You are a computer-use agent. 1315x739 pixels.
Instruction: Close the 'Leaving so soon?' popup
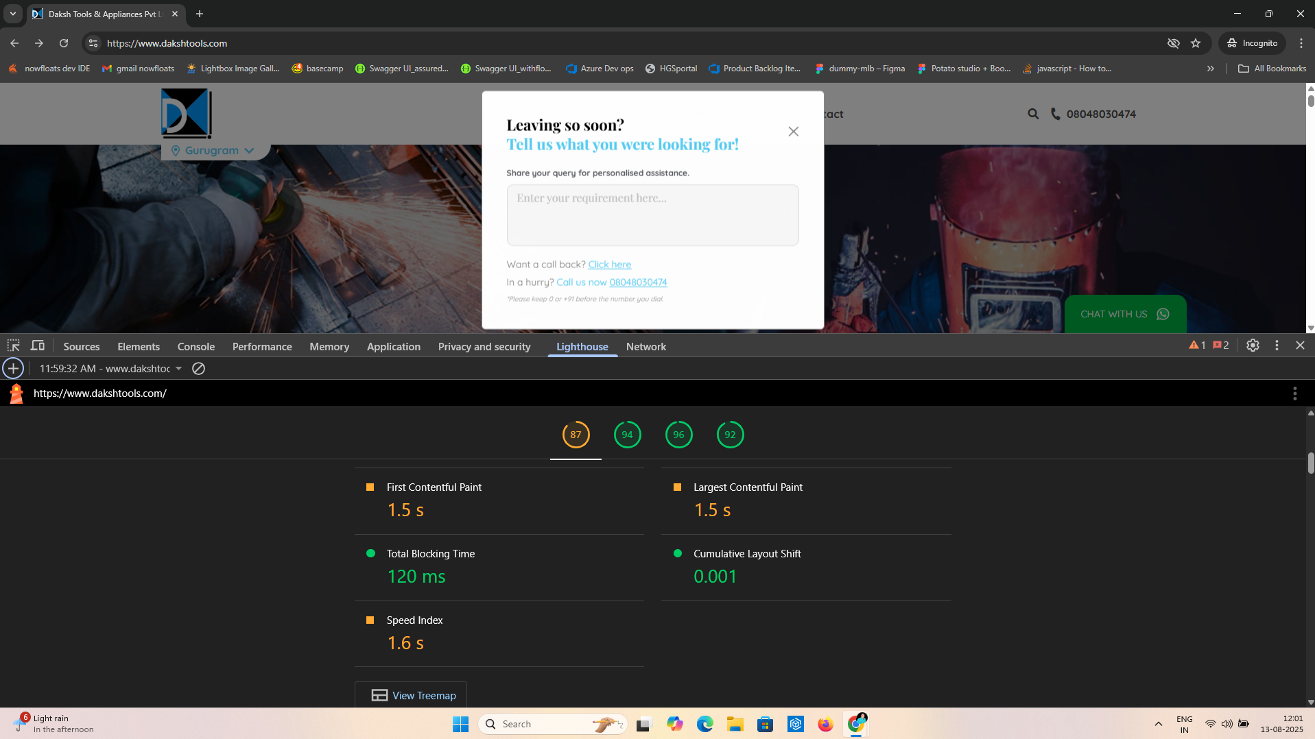(x=793, y=132)
